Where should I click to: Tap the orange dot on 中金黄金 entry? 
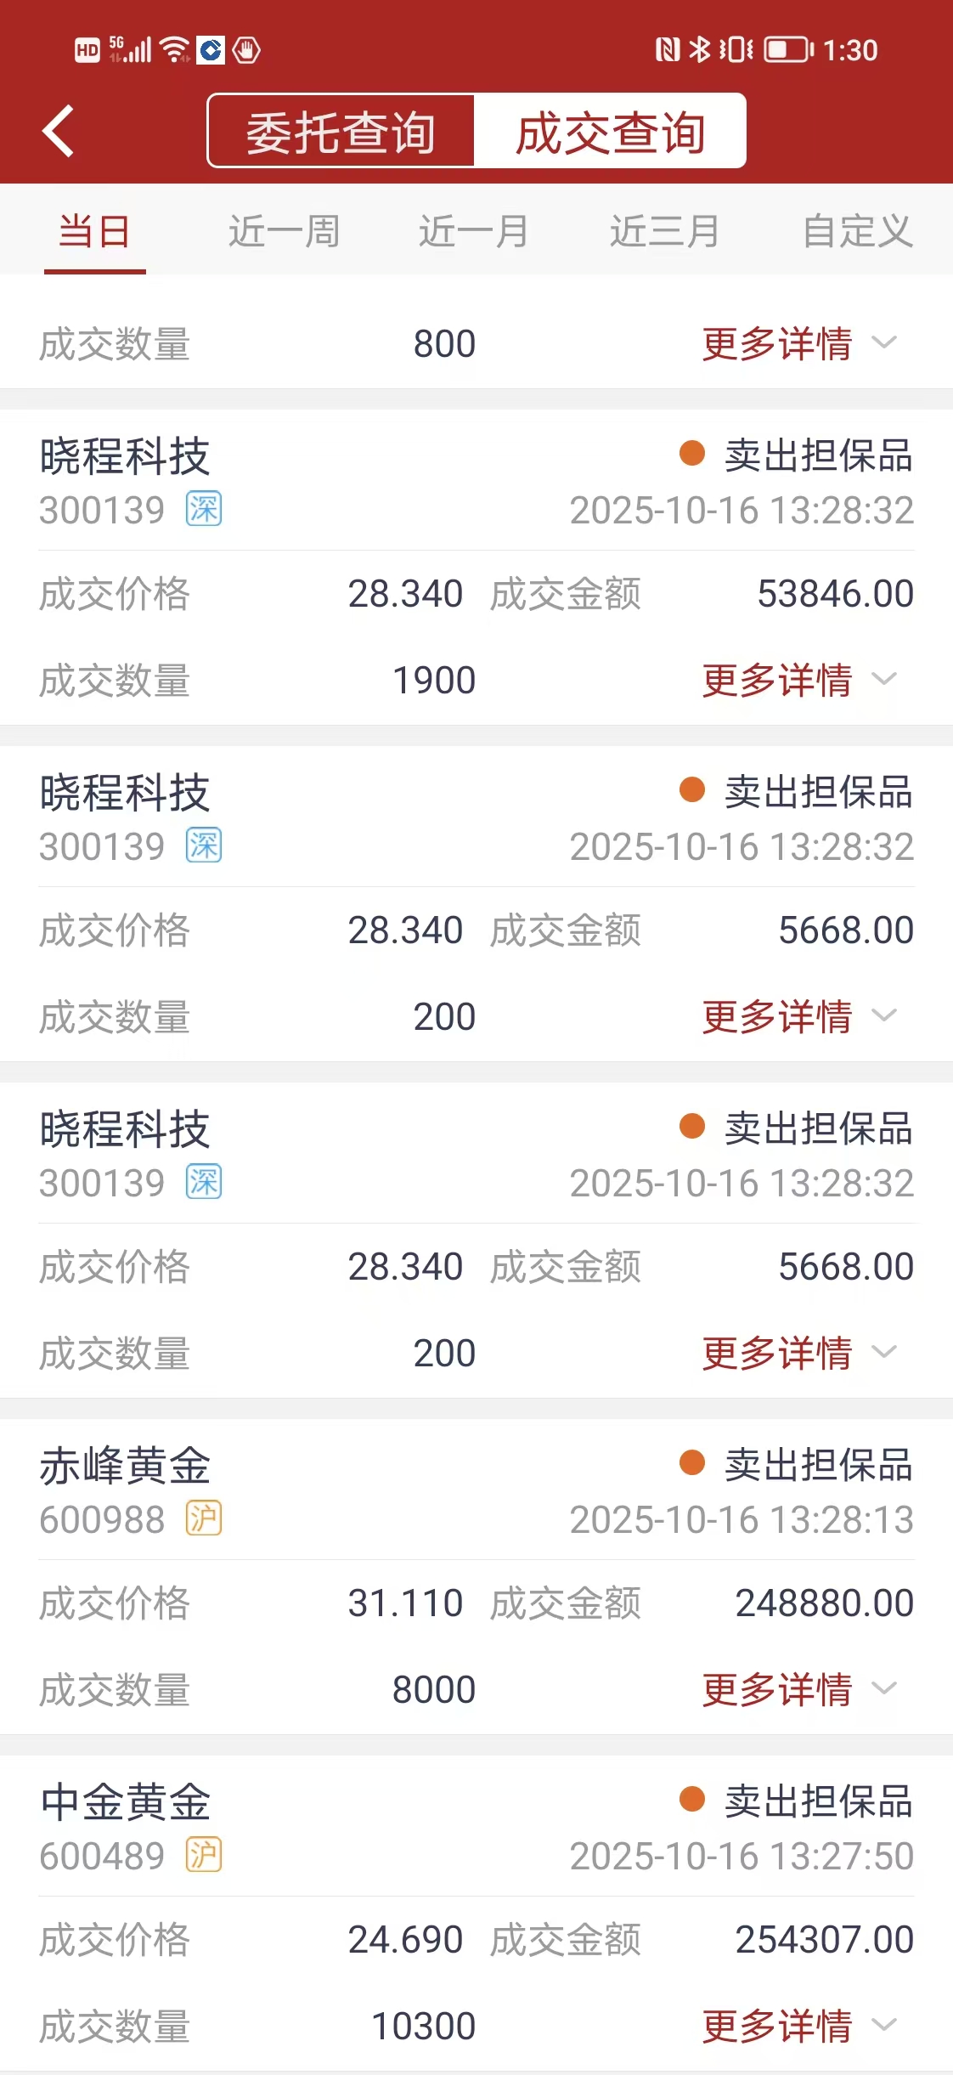point(692,1800)
